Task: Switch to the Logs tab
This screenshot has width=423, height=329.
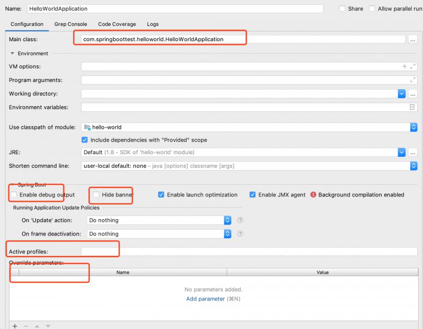Action: 153,24
